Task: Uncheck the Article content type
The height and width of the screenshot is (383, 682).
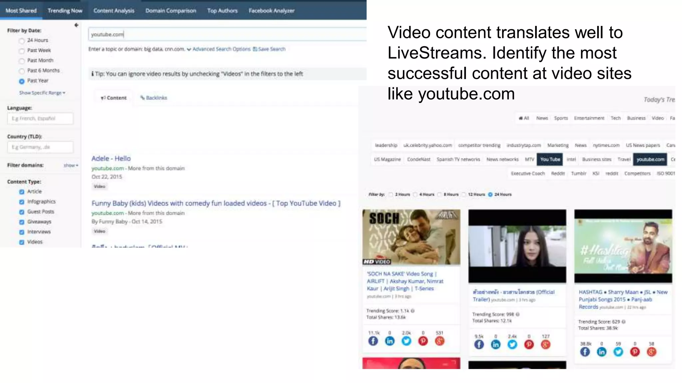Action: click(22, 192)
